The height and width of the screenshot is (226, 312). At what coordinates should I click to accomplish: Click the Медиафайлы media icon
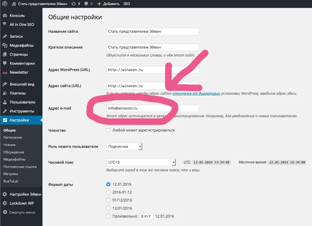(x=5, y=45)
